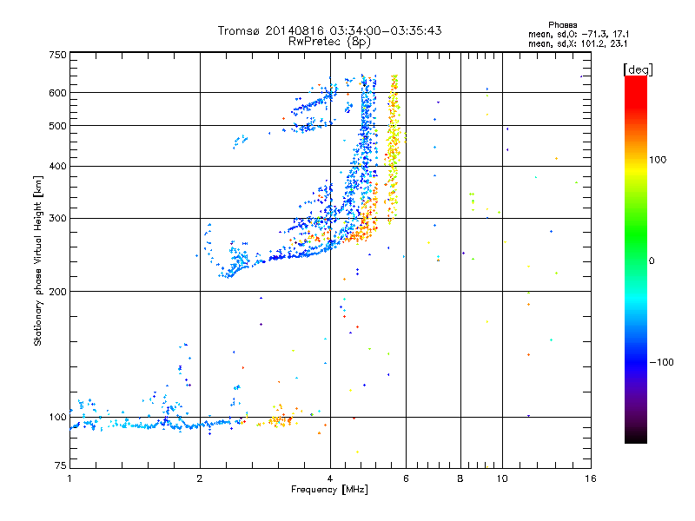
Task: Click the Stationary phase Virtual Height axis label
Action: (x=38, y=261)
